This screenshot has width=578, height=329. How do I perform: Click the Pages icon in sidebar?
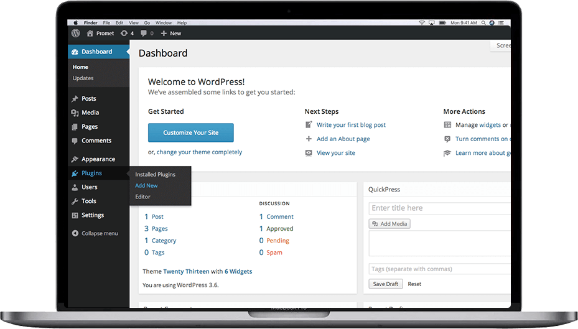point(75,127)
